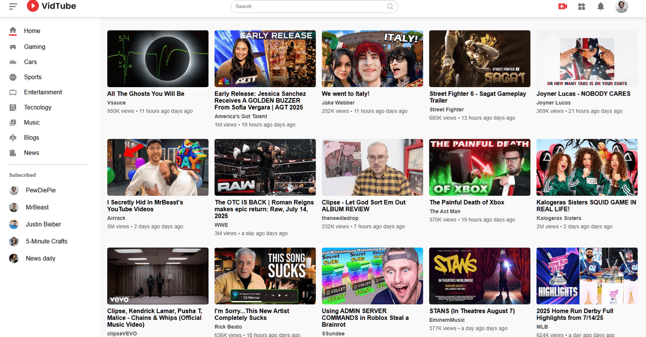Click the Home sidebar icon
The width and height of the screenshot is (646, 337).
pyautogui.click(x=13, y=31)
